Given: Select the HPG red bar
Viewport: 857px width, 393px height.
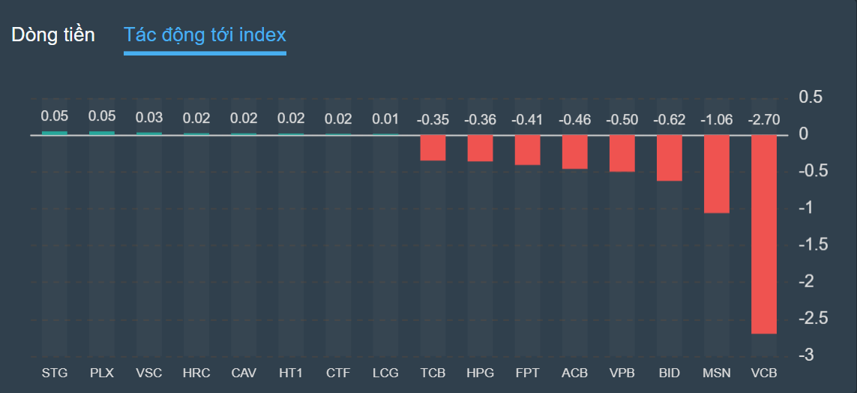Looking at the screenshot, I should (480, 148).
